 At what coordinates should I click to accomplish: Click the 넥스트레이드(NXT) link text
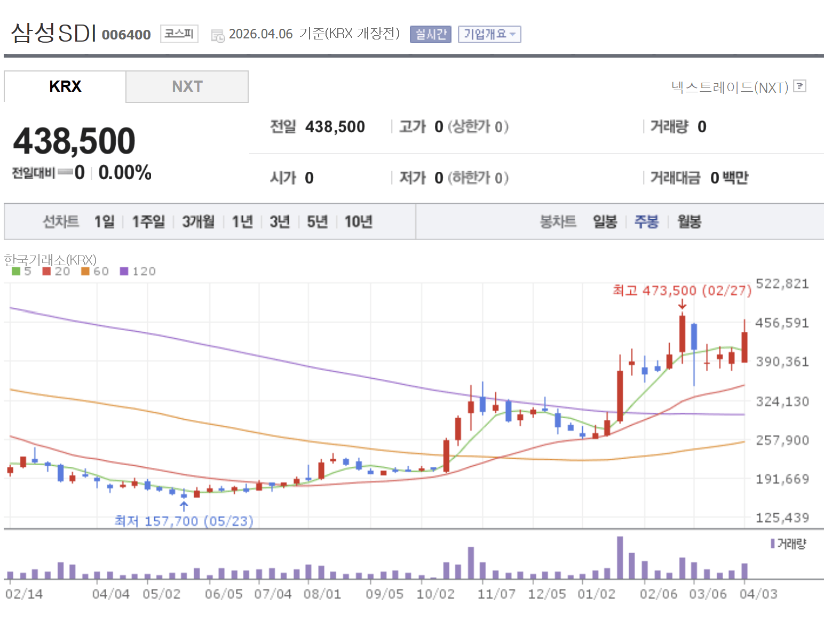click(730, 87)
